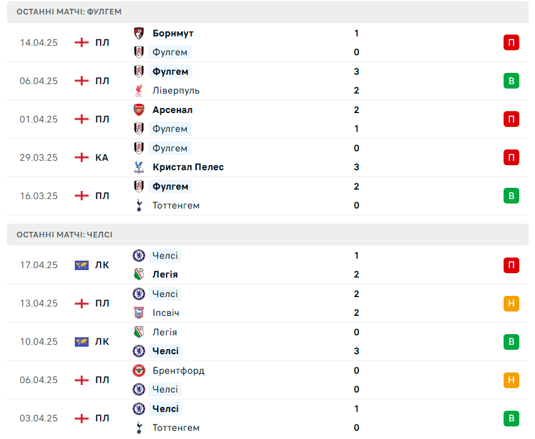Open the Арсенал team link
The width and height of the screenshot is (535, 439).
(x=173, y=110)
